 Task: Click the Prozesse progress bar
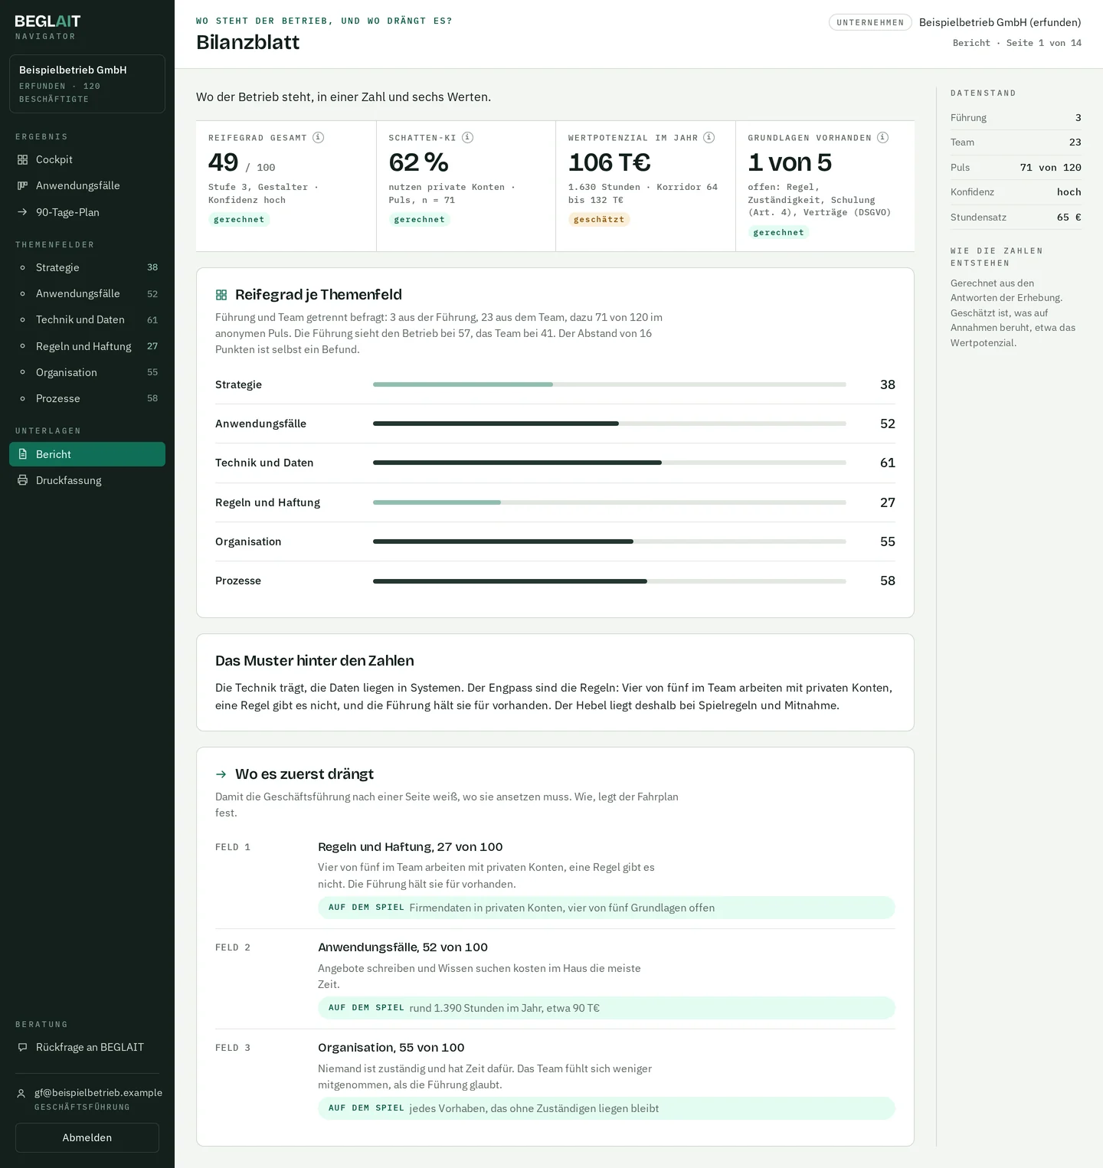pos(610,581)
